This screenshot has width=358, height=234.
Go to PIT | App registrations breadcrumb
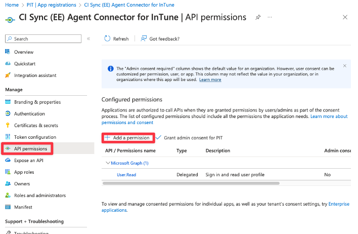[x=52, y=5]
